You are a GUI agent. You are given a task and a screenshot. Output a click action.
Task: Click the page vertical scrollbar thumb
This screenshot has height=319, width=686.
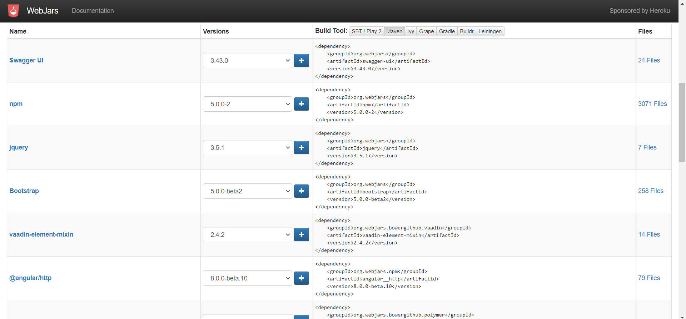682,122
